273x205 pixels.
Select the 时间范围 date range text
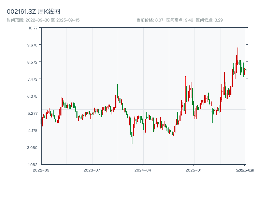pyautogui.click(x=43, y=20)
